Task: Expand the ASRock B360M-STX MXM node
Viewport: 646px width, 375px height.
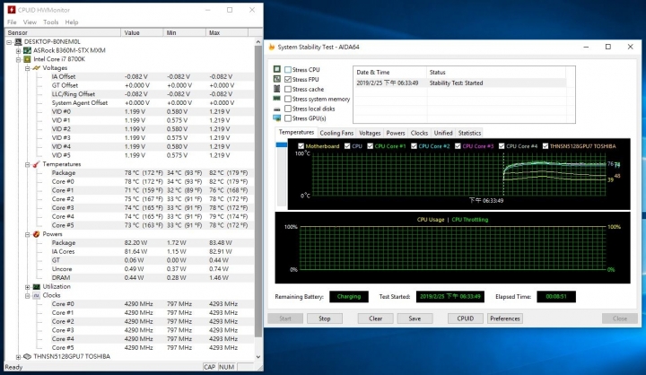Action: point(19,50)
